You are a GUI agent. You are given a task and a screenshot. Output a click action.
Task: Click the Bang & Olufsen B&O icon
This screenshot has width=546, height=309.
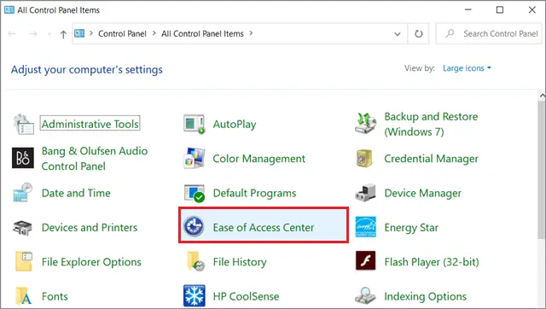coord(23,158)
